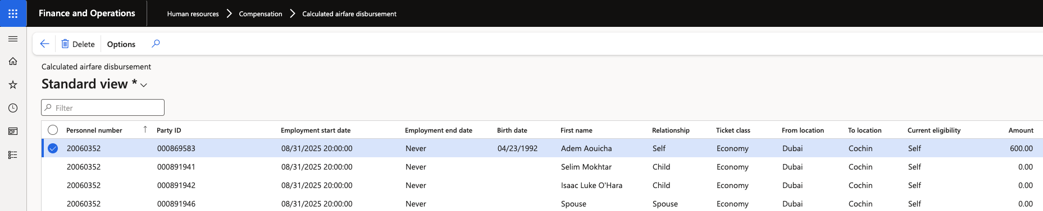Screen dimensions: 1043x211
Task: Click Amount 0.00 in Selim Mokhtar row
Action: pyautogui.click(x=1026, y=167)
